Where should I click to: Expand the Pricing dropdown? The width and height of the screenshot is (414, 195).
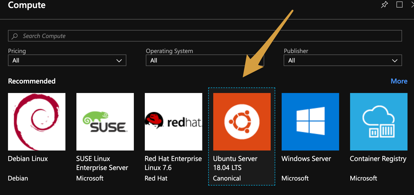pyautogui.click(x=67, y=60)
